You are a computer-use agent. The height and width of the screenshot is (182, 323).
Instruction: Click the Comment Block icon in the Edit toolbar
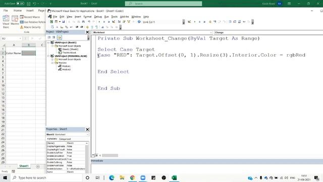[92, 27]
